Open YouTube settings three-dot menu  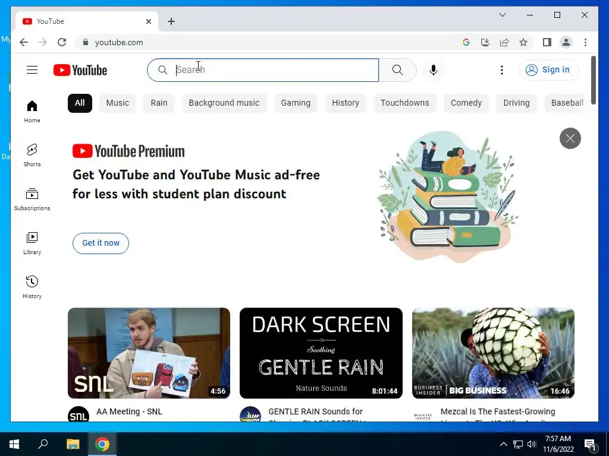[x=502, y=70]
